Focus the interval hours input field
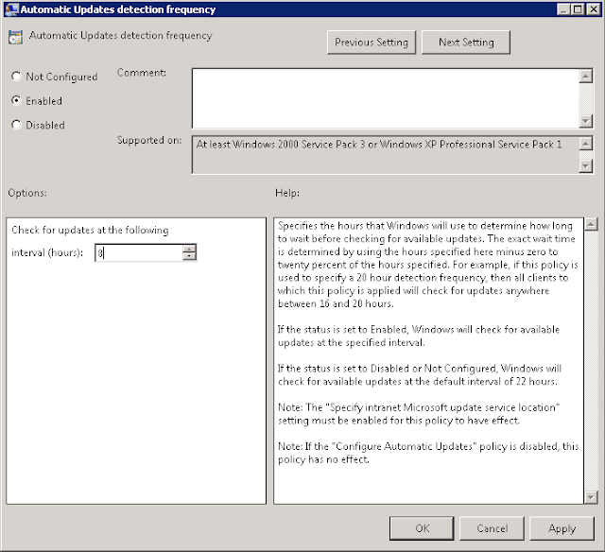This screenshot has height=552, width=605. coord(139,253)
